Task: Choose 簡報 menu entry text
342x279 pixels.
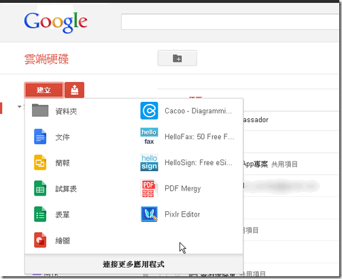Action: tap(63, 163)
